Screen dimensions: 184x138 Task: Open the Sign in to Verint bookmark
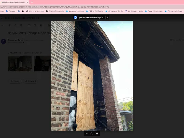click(35, 11)
